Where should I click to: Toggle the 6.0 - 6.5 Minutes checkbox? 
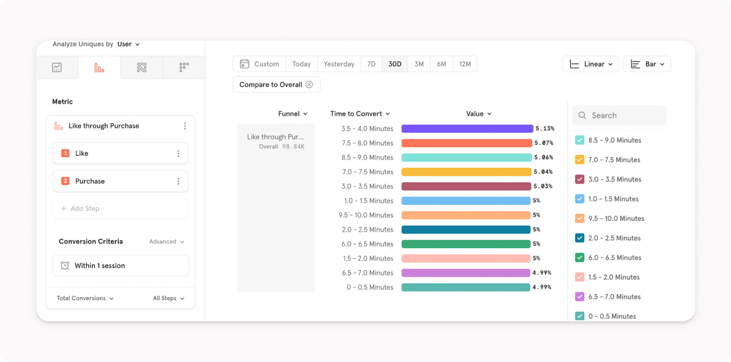579,258
